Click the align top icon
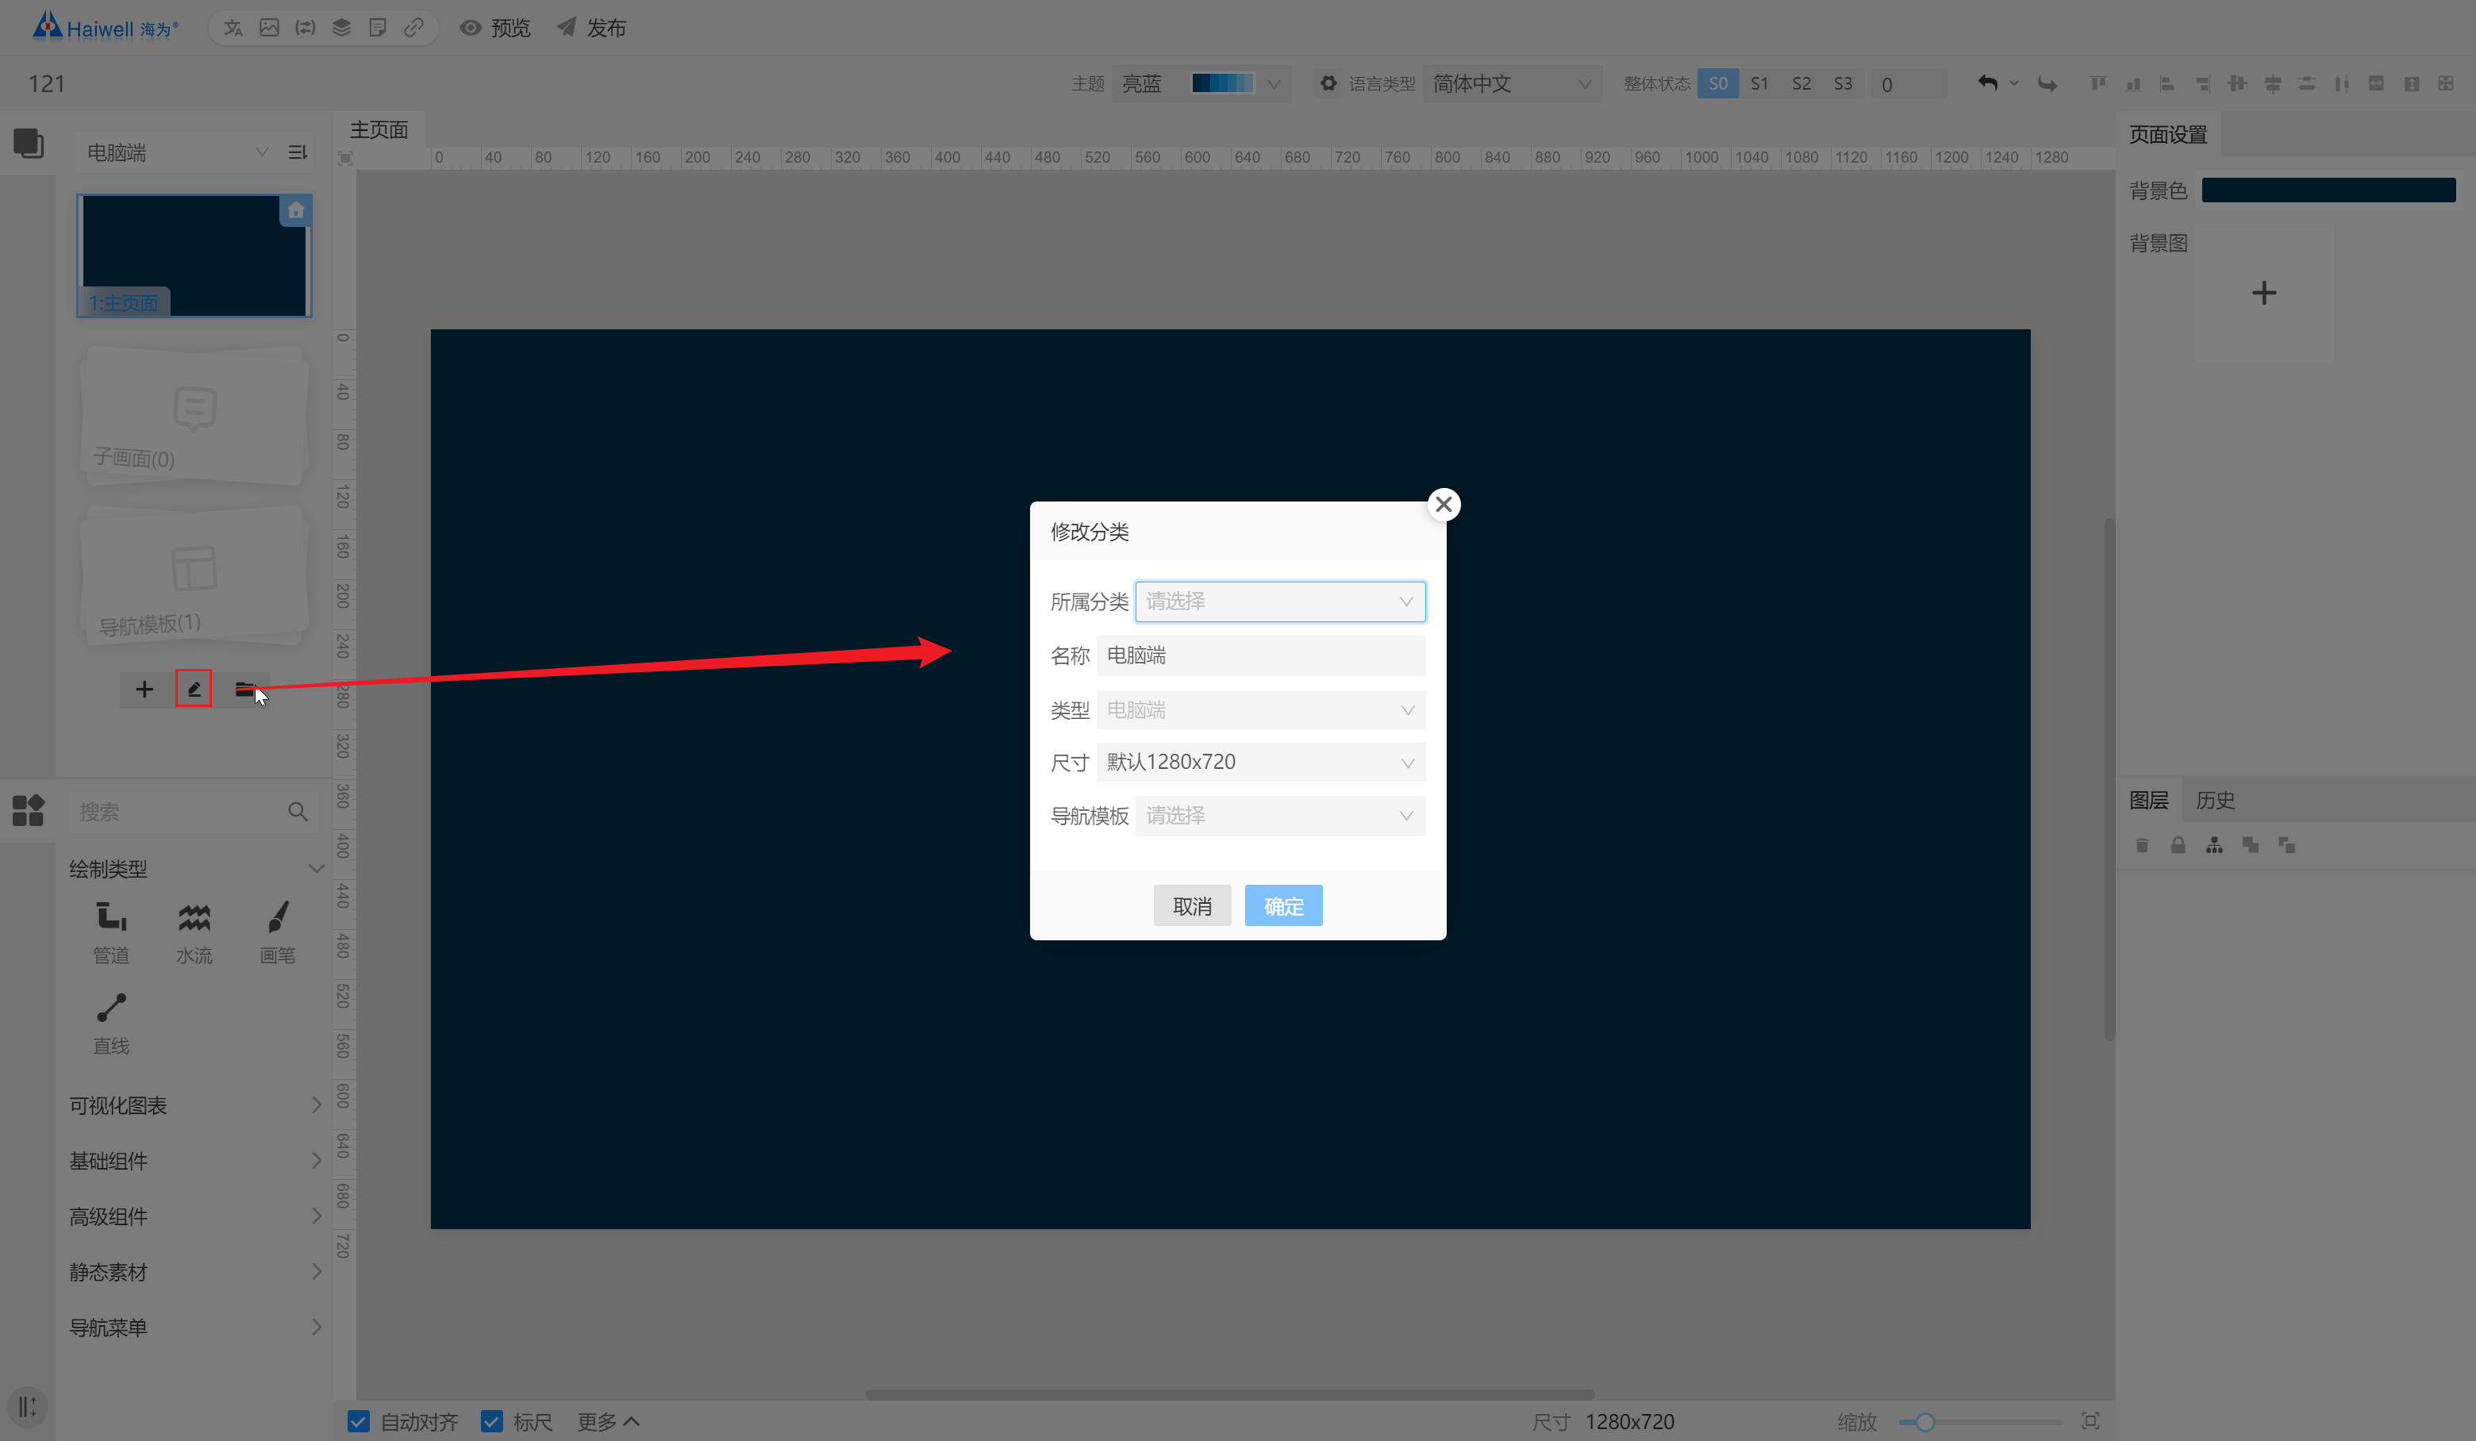The height and width of the screenshot is (1441, 2476). click(2097, 83)
